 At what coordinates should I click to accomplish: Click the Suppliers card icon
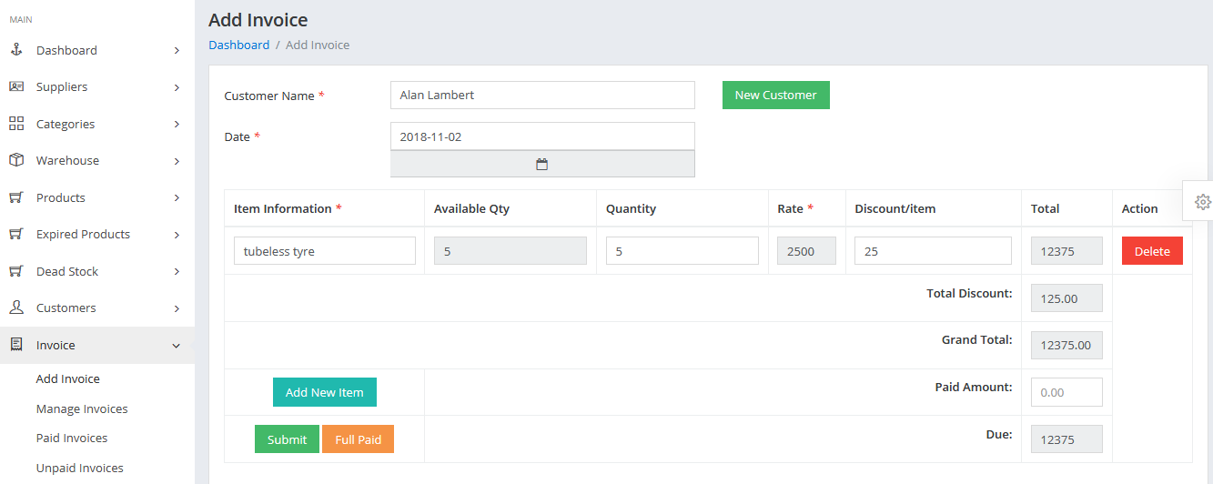15,87
